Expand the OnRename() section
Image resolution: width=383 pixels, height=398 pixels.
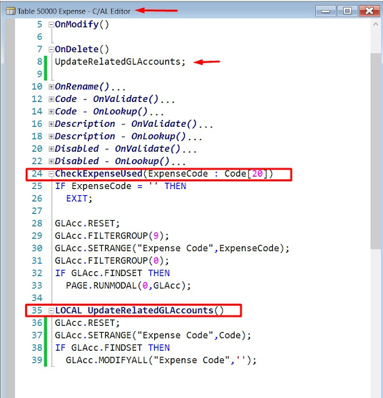51,87
